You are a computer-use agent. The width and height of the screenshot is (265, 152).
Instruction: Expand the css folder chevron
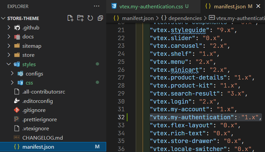(x=12, y=83)
